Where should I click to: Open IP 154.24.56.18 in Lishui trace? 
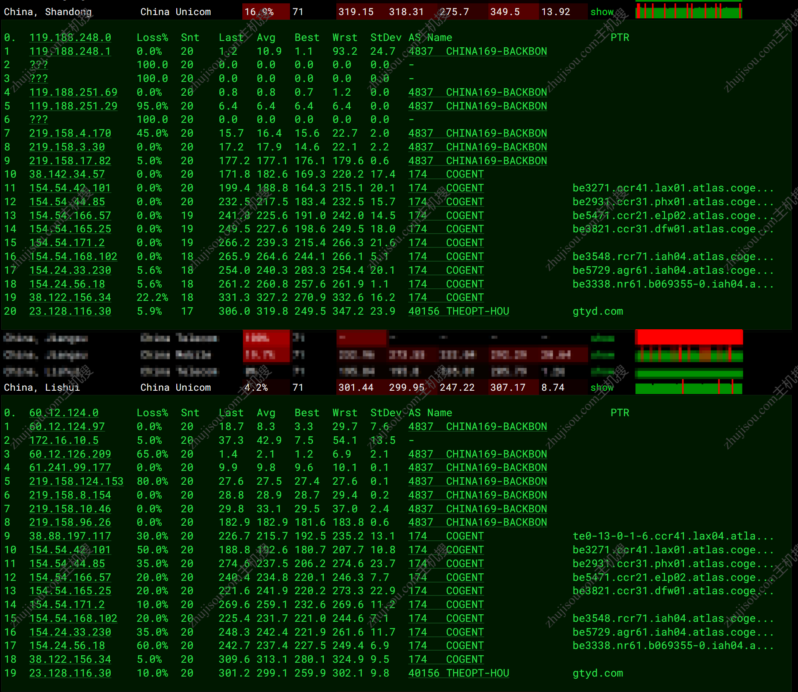[67, 646]
